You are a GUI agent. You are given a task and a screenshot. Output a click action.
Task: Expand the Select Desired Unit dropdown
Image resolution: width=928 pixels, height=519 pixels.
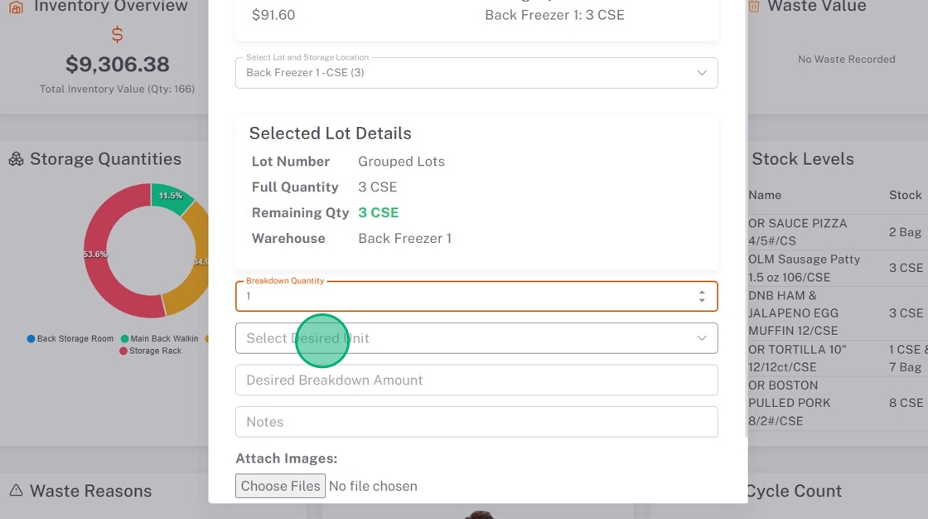coord(476,338)
